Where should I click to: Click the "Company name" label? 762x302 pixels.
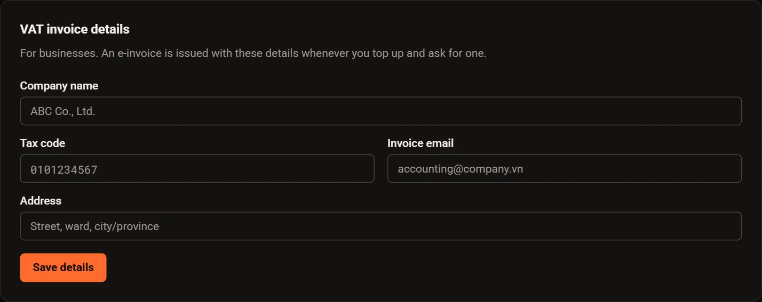point(59,86)
